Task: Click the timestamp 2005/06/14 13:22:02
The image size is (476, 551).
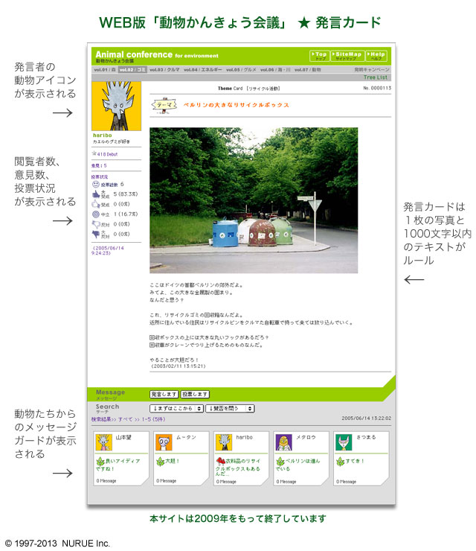Action: coord(366,418)
